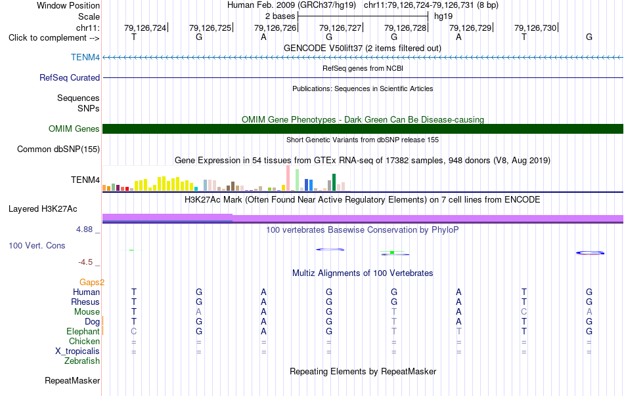Click the dark green bar in GTEx chart
Screen dimensions: 624x396
coord(334,182)
